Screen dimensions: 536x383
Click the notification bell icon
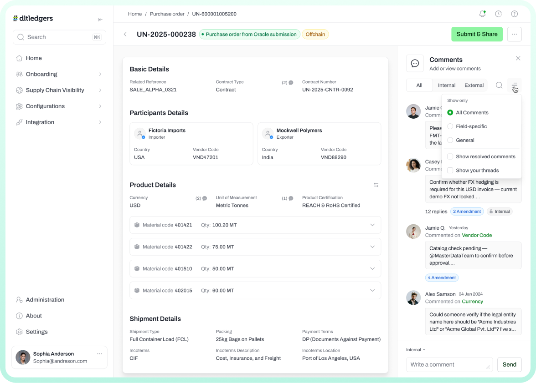[482, 14]
